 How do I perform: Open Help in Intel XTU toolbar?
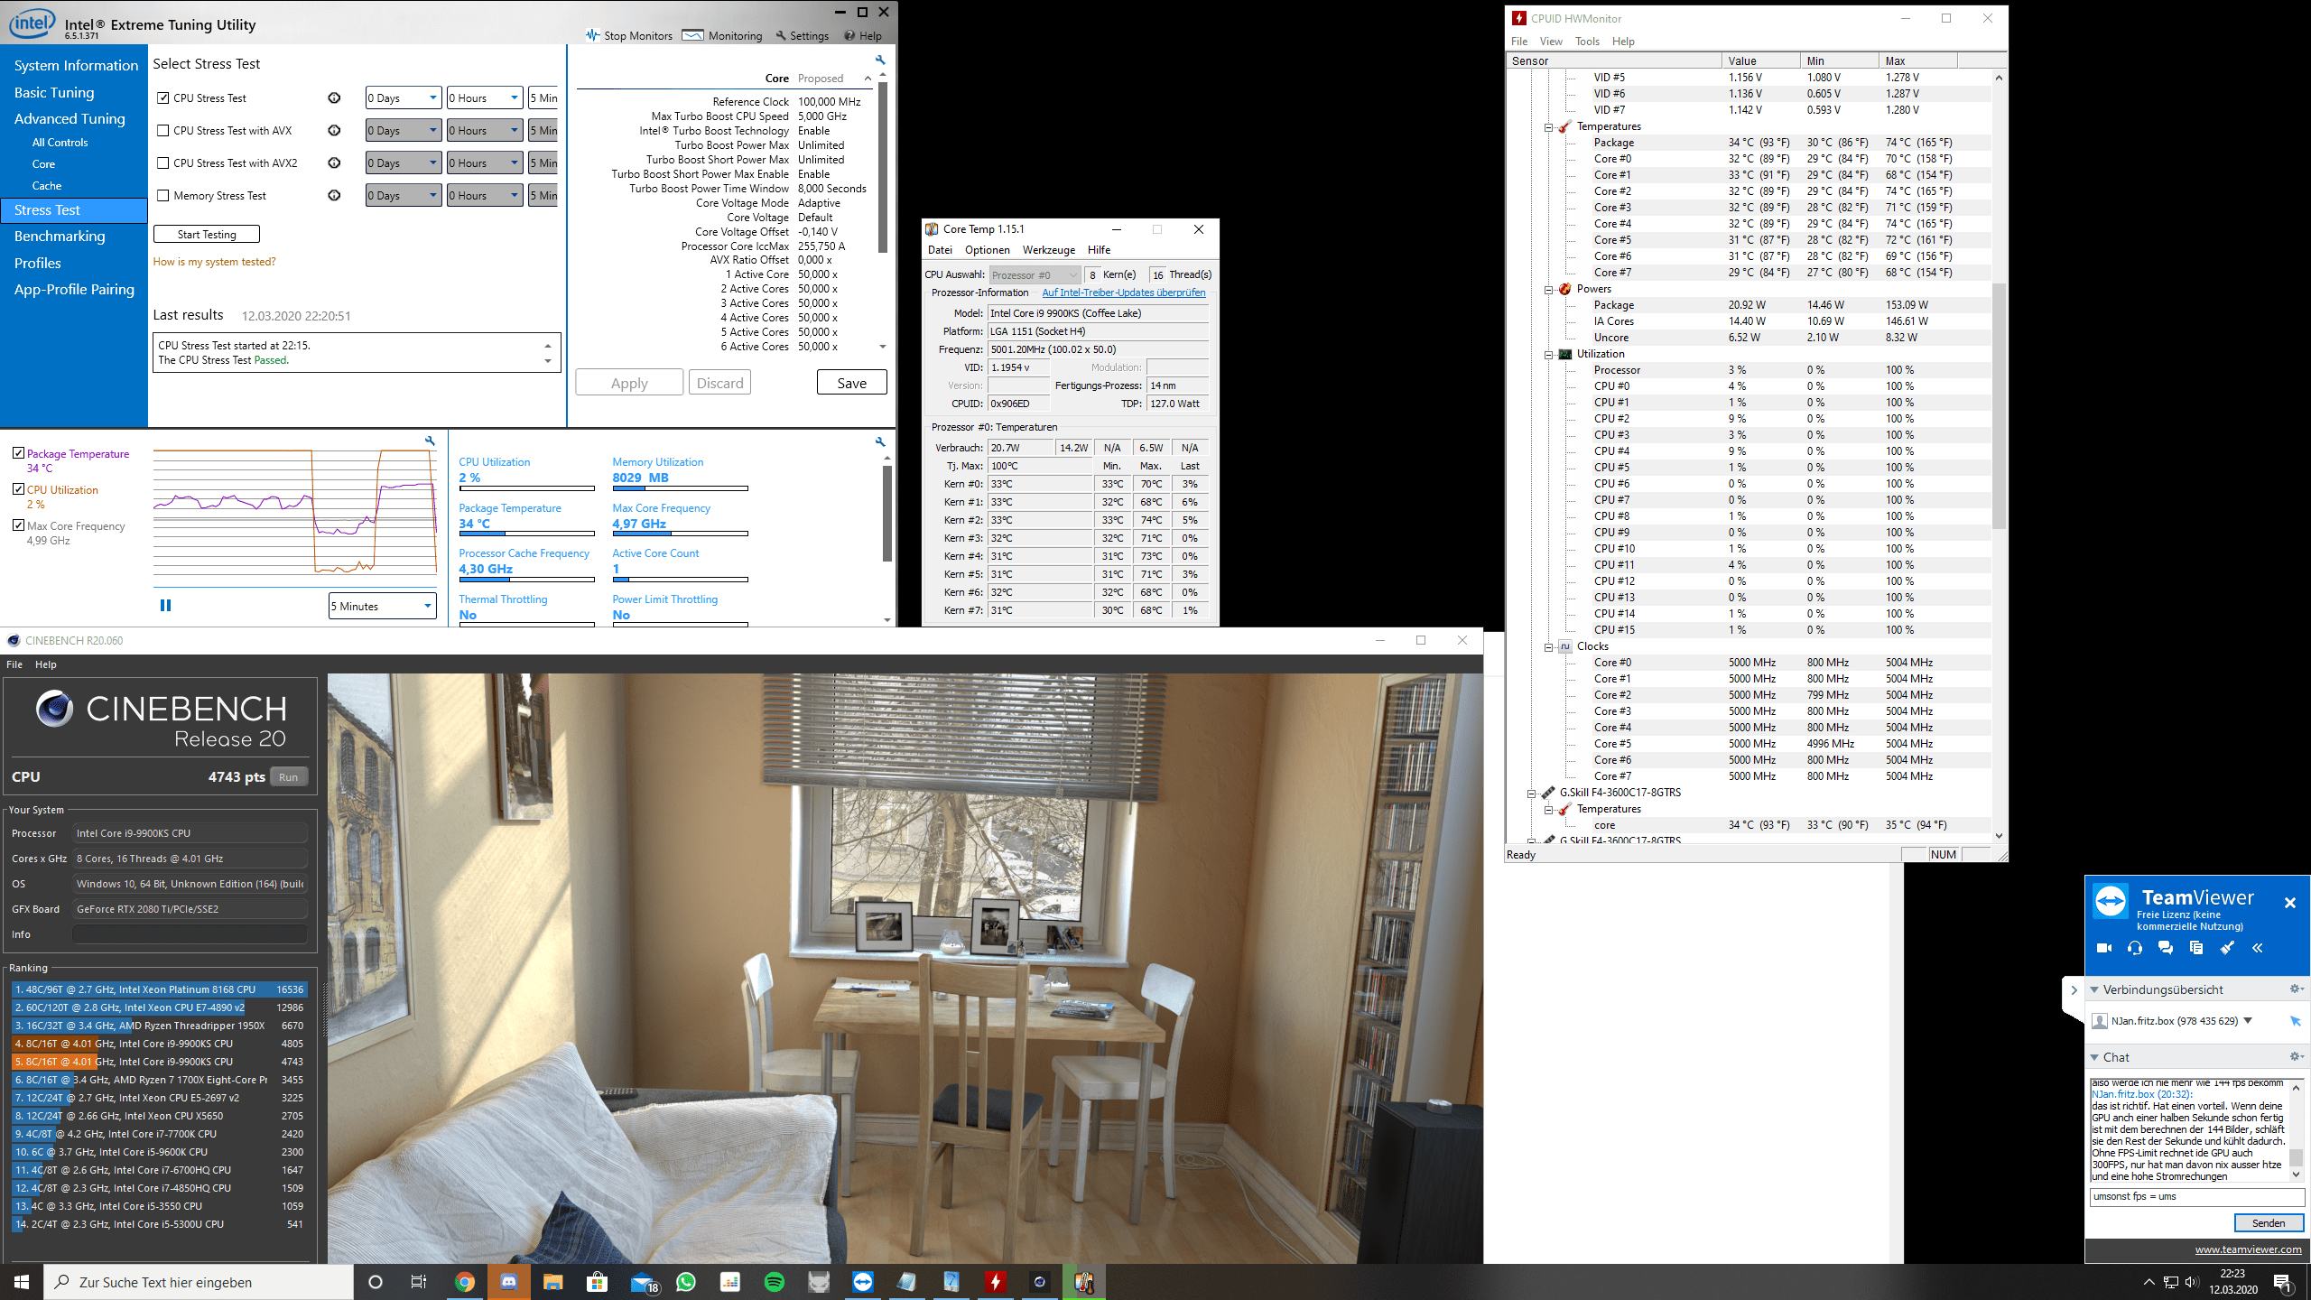point(863,36)
